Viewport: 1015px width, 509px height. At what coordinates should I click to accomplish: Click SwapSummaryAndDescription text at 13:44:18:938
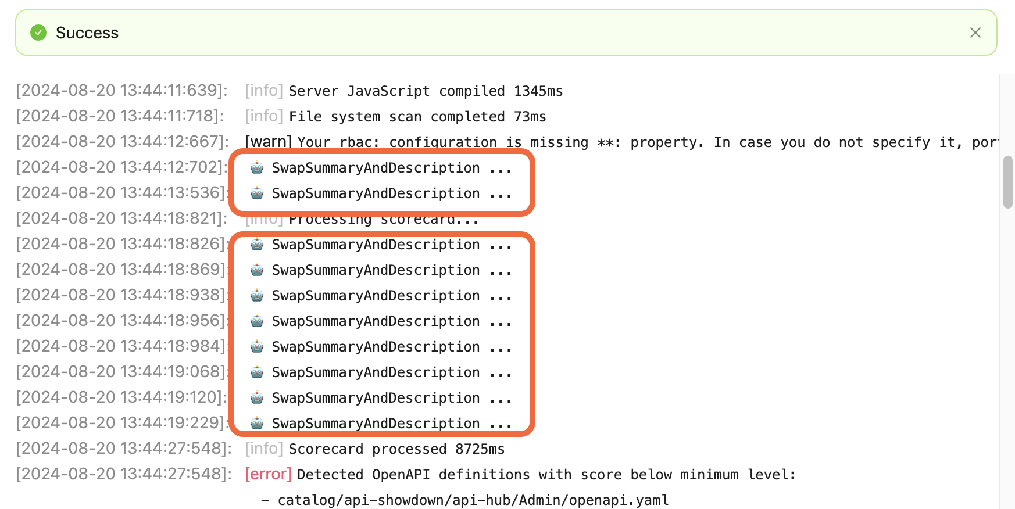point(376,296)
